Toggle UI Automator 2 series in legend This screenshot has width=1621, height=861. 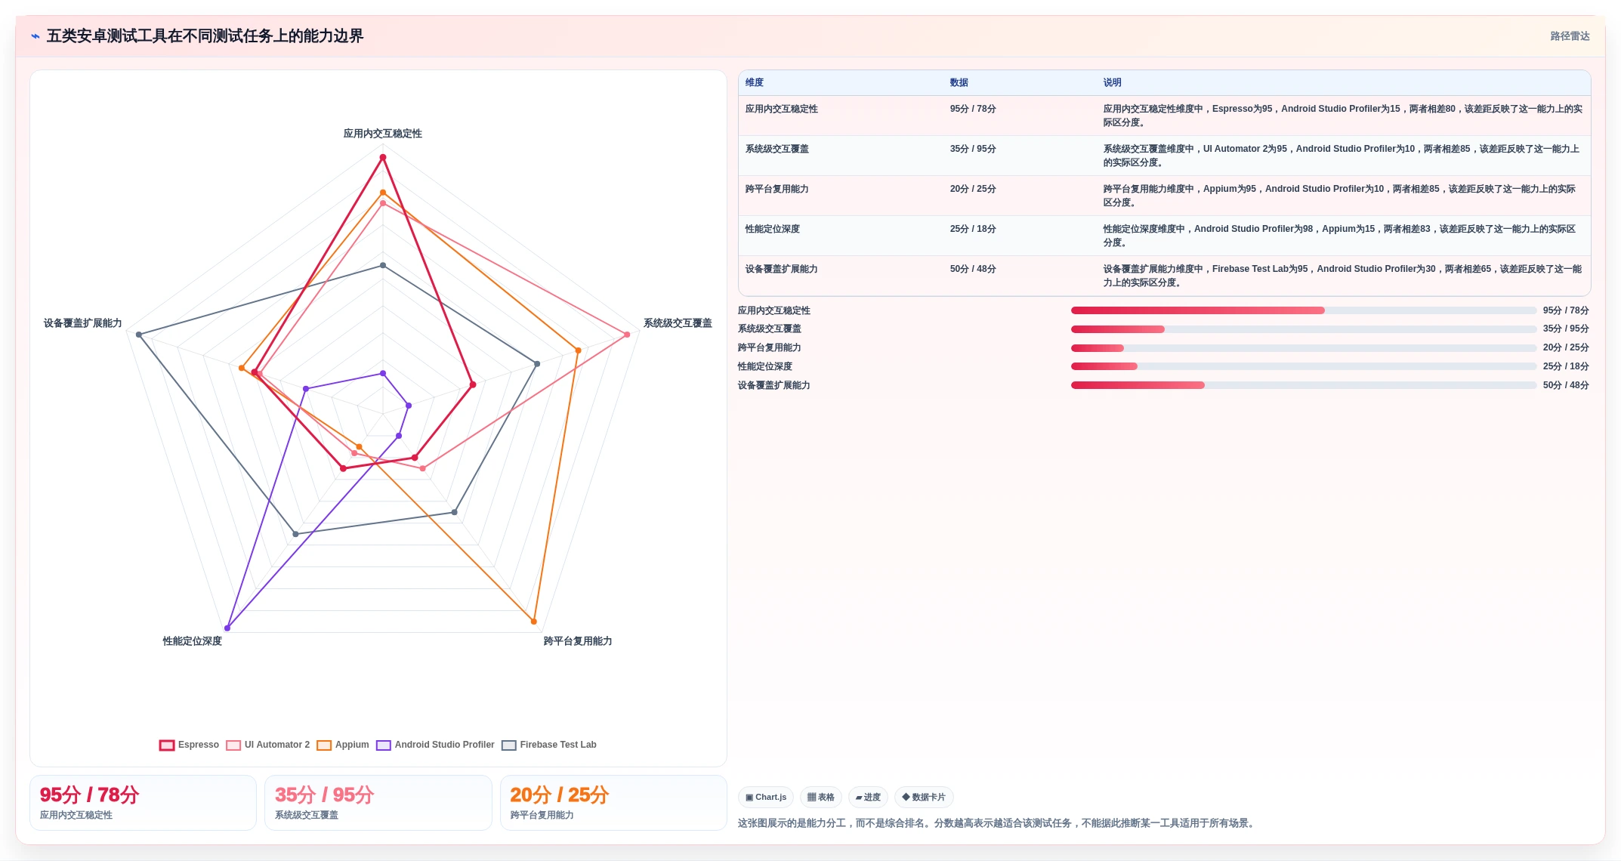pyautogui.click(x=268, y=745)
